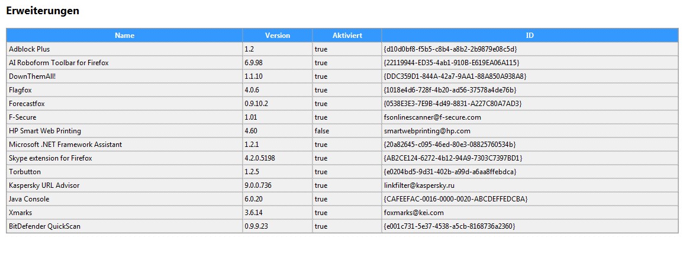Select Microsoft .NET Framework Assistant name
The image size is (693, 253).
pos(65,145)
